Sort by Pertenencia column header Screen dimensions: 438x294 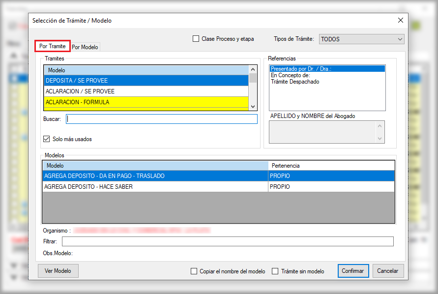330,166
